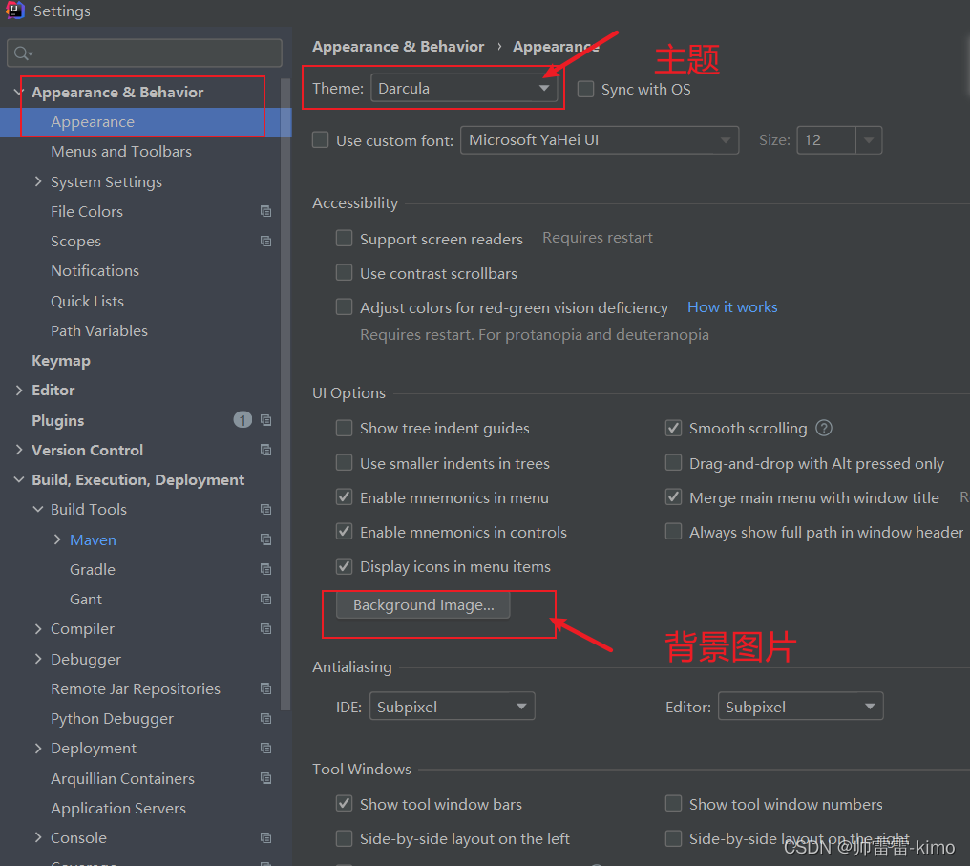970x866 pixels.
Task: Enable Always show full path in window header
Action: 673,532
